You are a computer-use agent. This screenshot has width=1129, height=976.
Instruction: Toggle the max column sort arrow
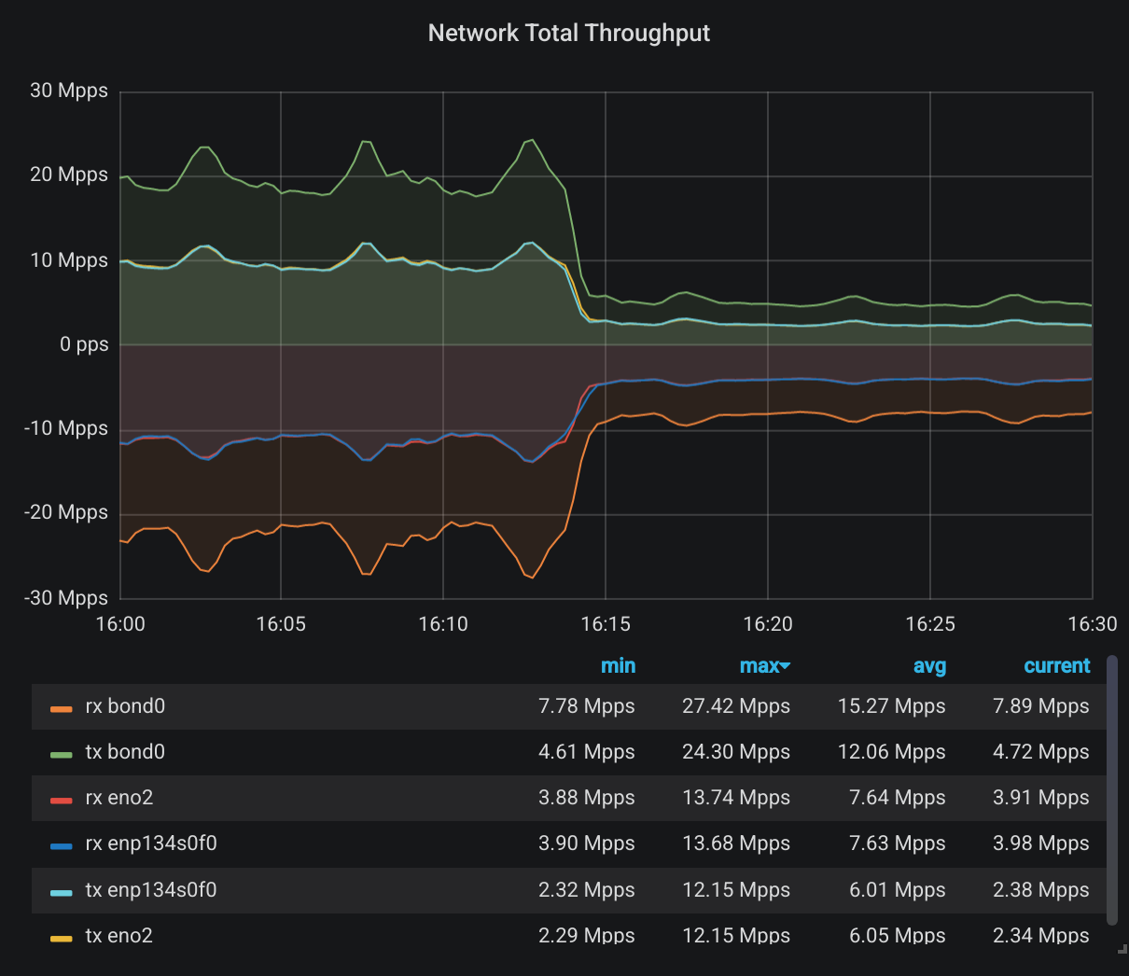click(785, 666)
